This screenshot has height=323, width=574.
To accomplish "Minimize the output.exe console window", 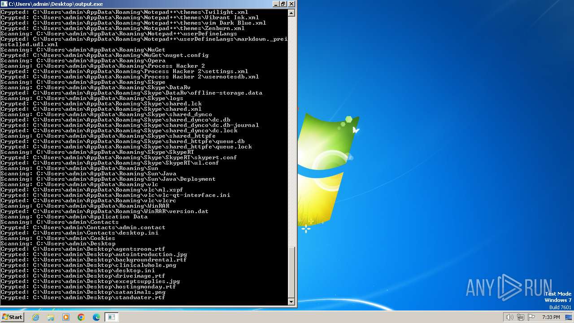I will (275, 4).
